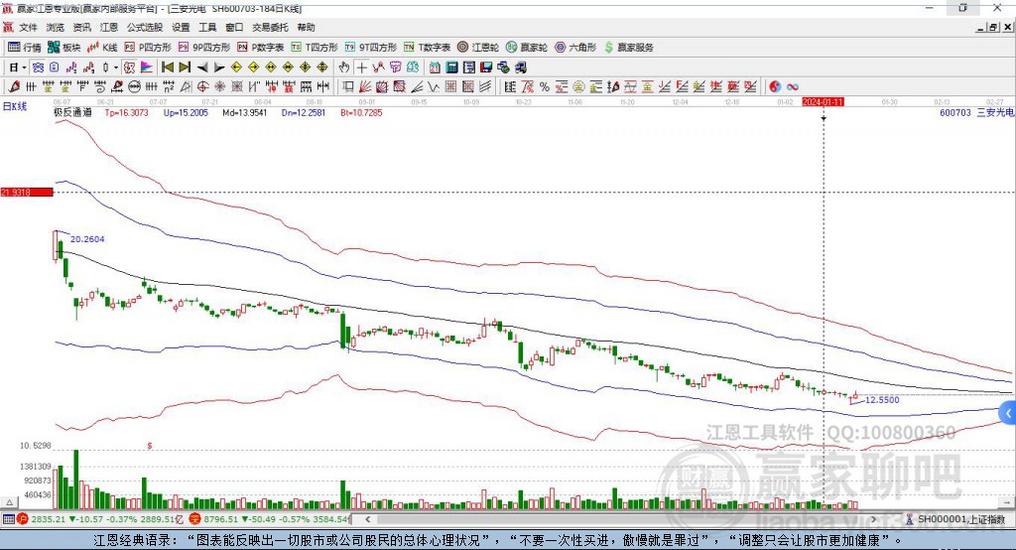This screenshot has height=550, width=1016.
Task: Click the red-blue yin-yang icon
Action: point(775,87)
